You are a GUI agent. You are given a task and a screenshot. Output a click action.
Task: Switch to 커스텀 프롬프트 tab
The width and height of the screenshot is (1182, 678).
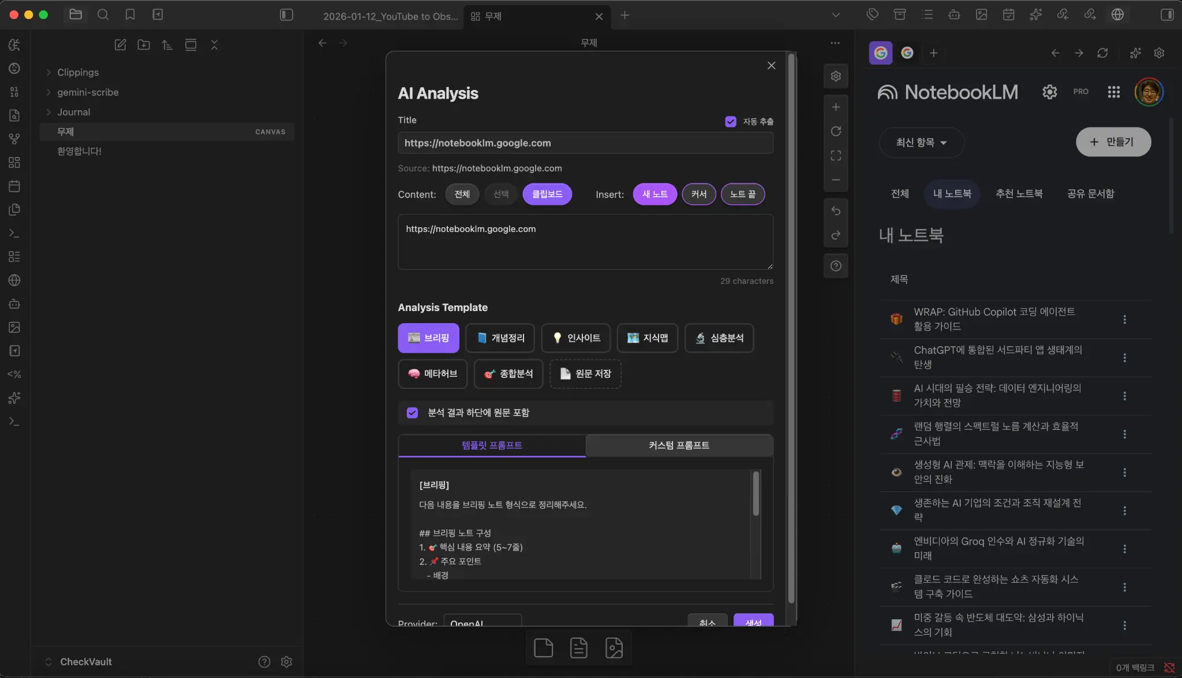pos(679,445)
